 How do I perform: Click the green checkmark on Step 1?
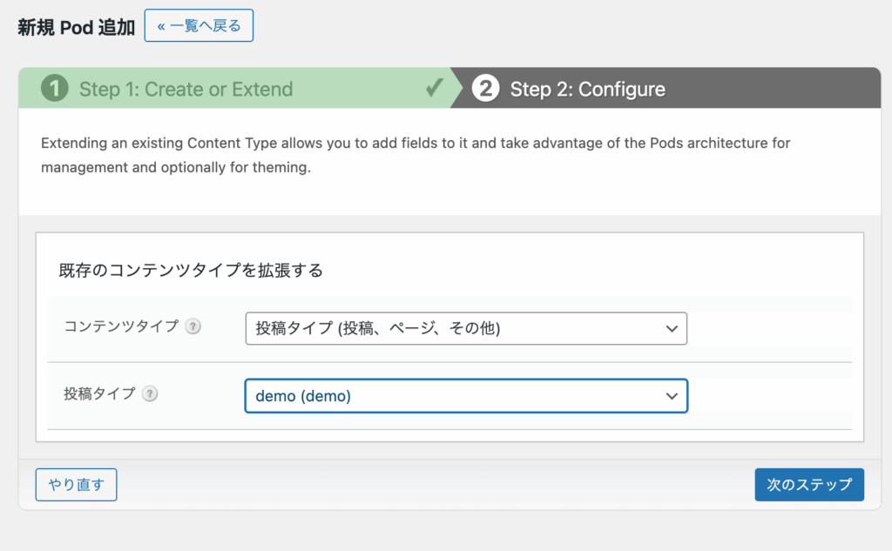coord(434,88)
